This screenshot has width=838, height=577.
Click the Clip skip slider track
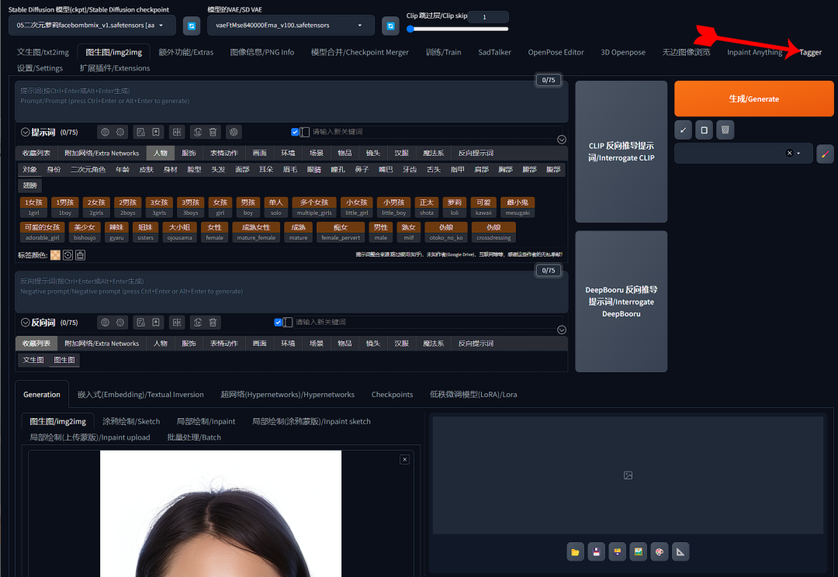[x=458, y=29]
